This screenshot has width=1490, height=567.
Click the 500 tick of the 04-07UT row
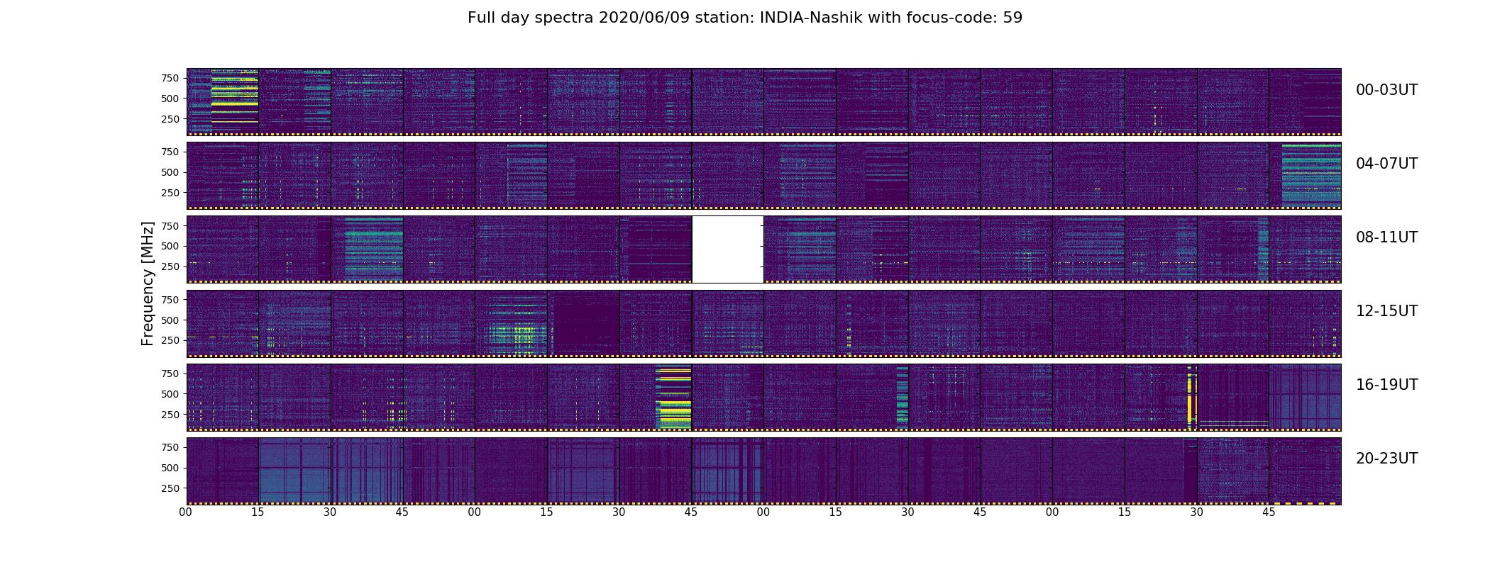pos(170,172)
